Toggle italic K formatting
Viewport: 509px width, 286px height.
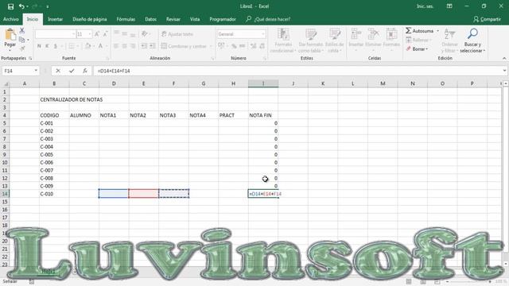tap(47, 46)
